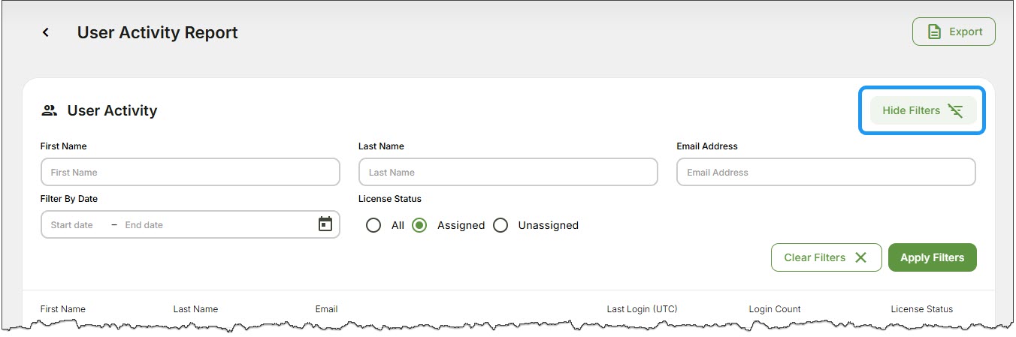This screenshot has width=1016, height=337.
Task: Click the Hide Filters button
Action: pos(923,110)
